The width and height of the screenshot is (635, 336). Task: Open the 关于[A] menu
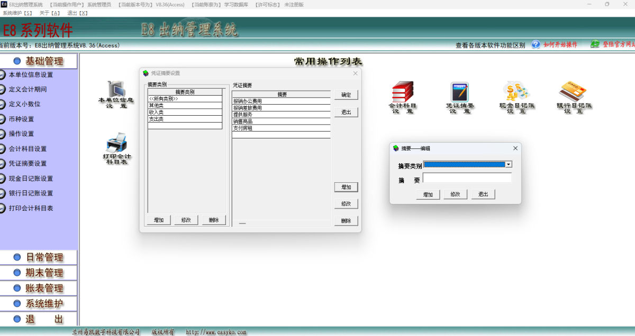tap(49, 13)
